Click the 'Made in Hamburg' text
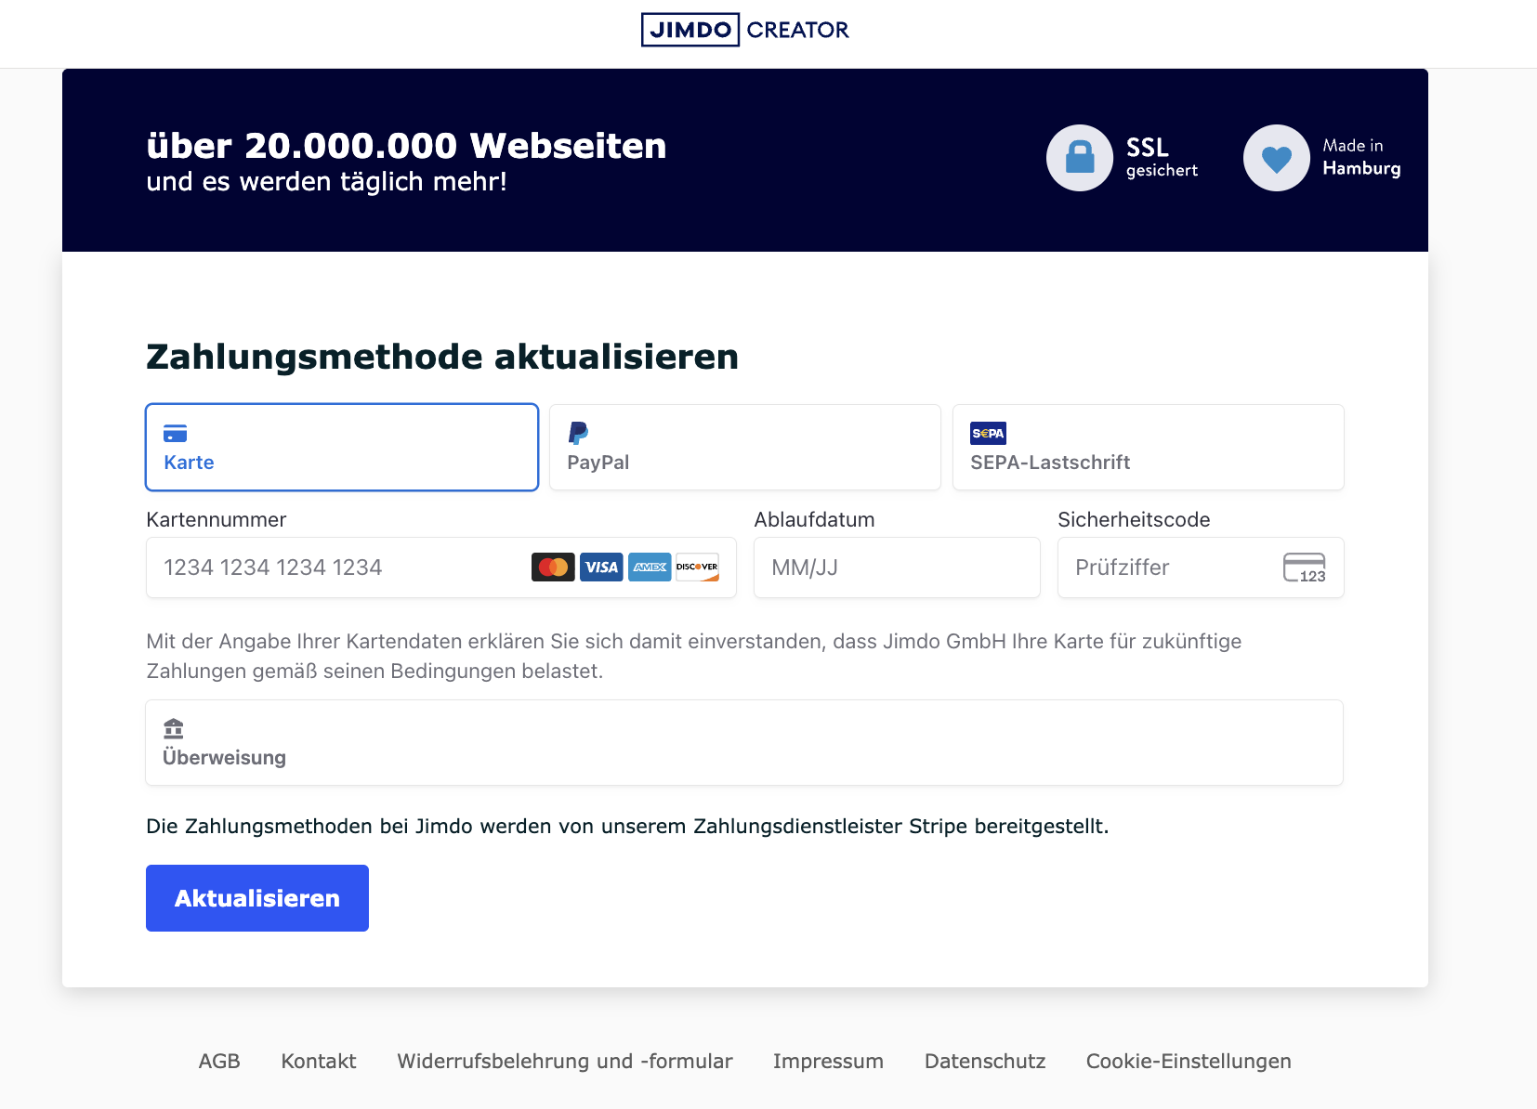 pos(1361,157)
